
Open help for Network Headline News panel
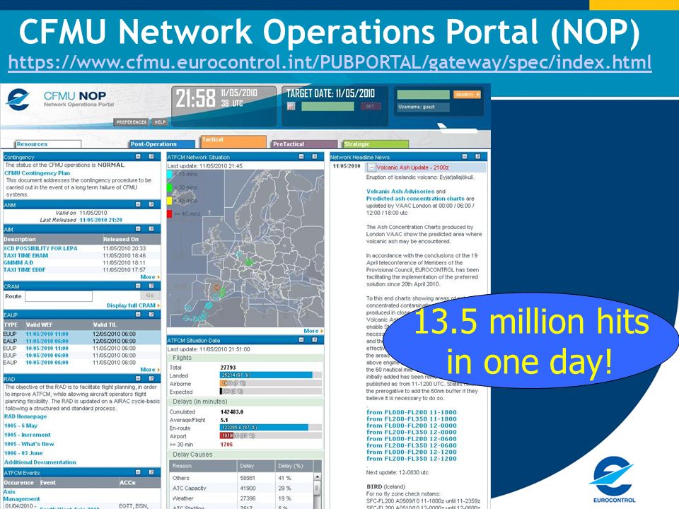pyautogui.click(x=477, y=157)
